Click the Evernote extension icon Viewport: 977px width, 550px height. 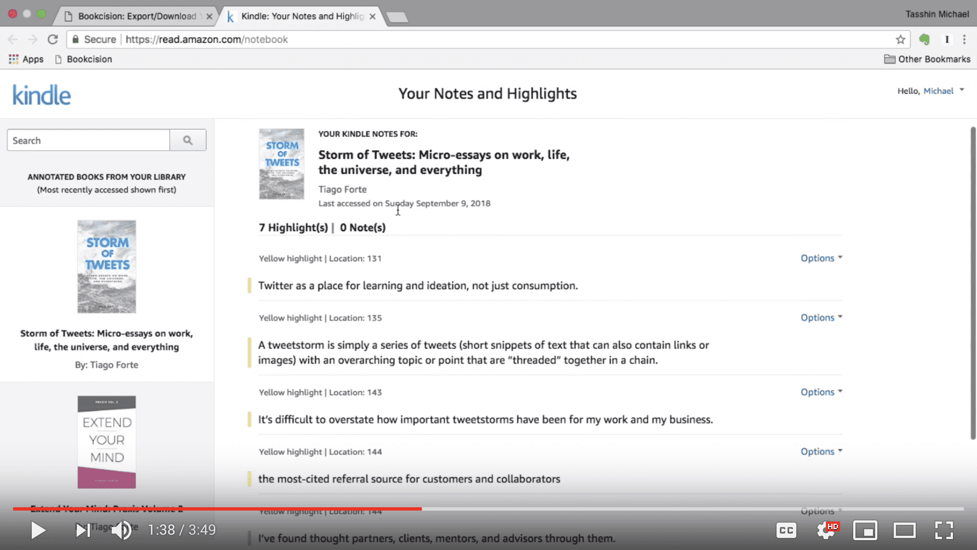[x=924, y=39]
